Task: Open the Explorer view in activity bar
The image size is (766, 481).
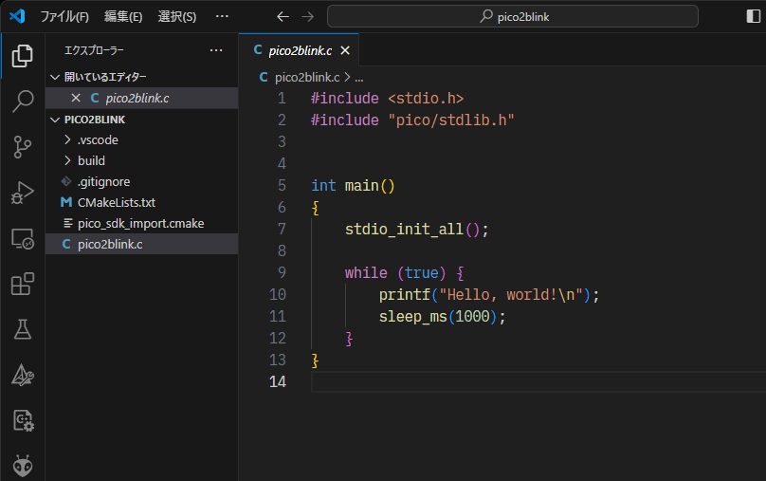Action: coord(23,56)
